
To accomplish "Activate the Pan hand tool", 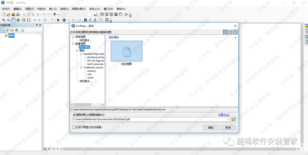I will click(13, 20).
